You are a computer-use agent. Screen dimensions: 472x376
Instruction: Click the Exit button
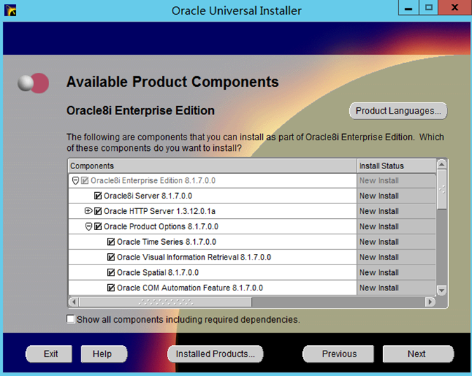pyautogui.click(x=49, y=354)
